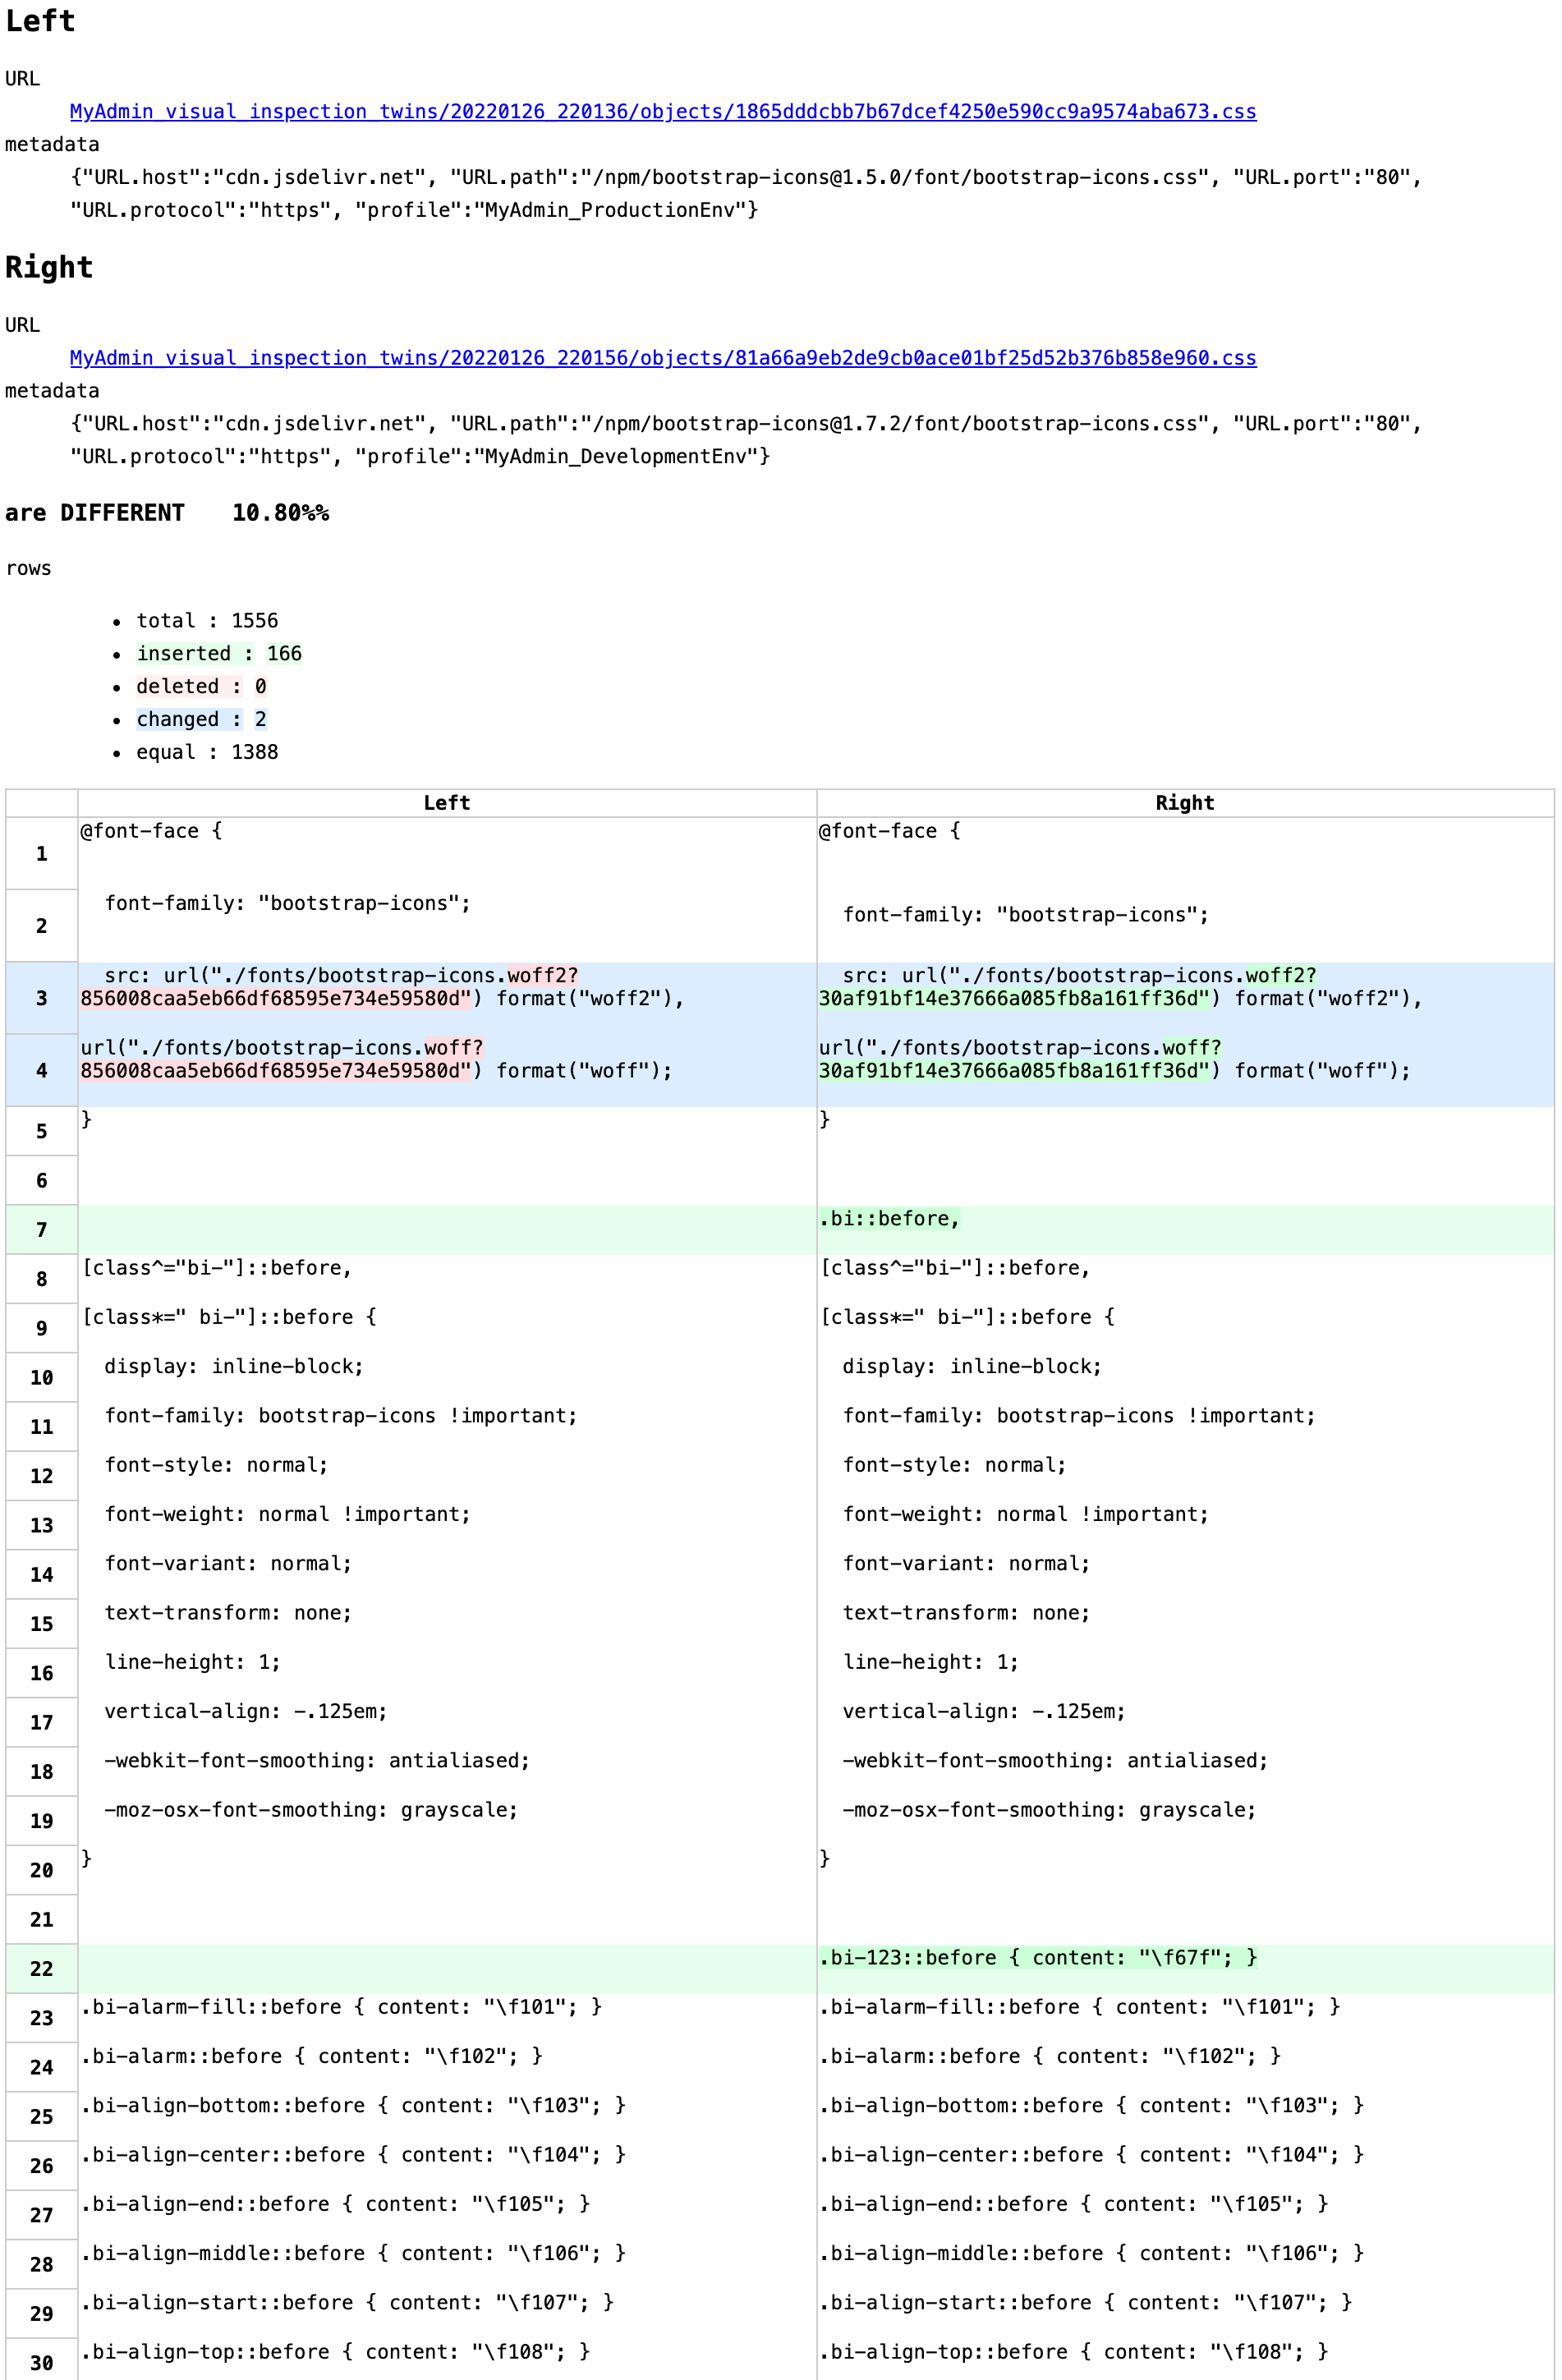The height and width of the screenshot is (2380, 1562).
Task: Click the 'Left' page heading
Action: pyautogui.click(x=40, y=21)
